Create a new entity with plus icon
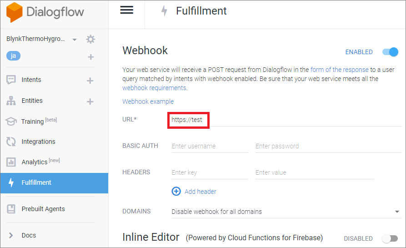 click(x=90, y=101)
